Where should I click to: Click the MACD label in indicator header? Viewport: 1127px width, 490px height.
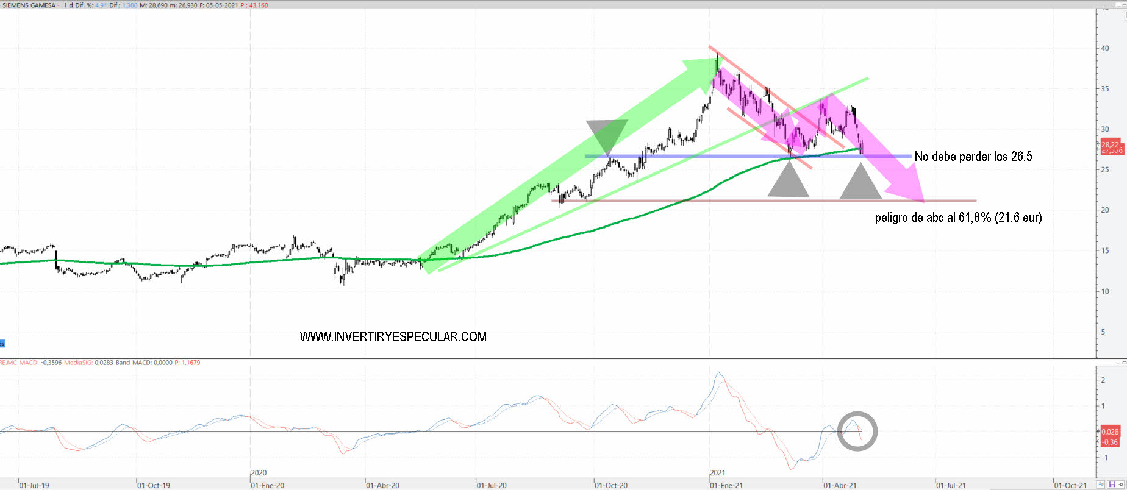pos(28,363)
